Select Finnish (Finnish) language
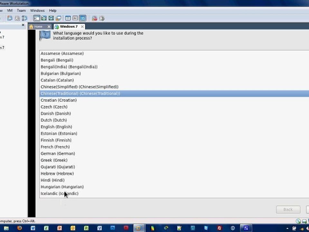 (x=174, y=140)
